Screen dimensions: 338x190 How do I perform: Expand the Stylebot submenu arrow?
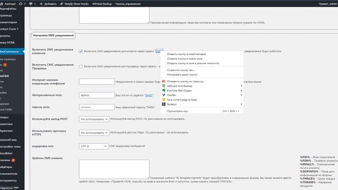(x=241, y=104)
